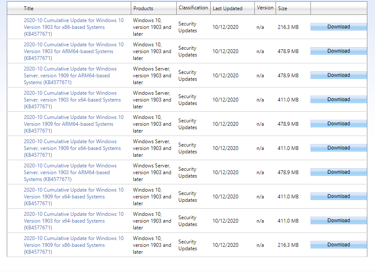The image size is (375, 277).
Task: Sort by the Version column header
Action: tap(265, 8)
